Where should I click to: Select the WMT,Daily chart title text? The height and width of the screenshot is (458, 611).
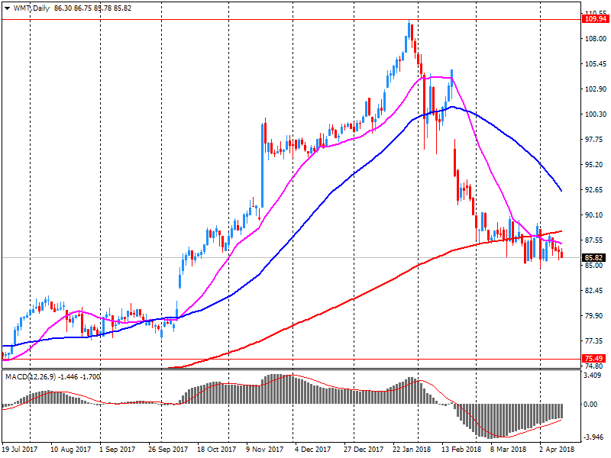(31, 8)
